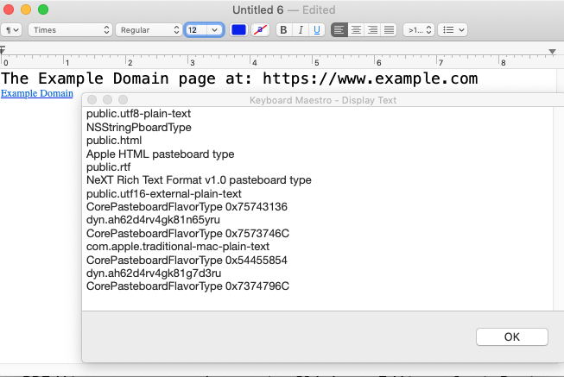
Task: Open the list bullets and numbering dropdown
Action: click(453, 30)
